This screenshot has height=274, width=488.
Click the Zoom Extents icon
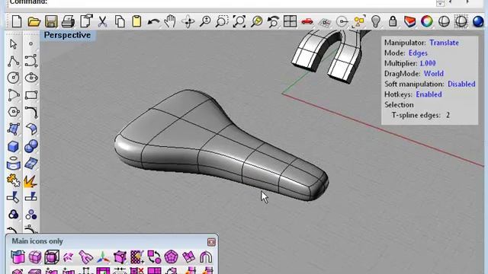point(239,22)
